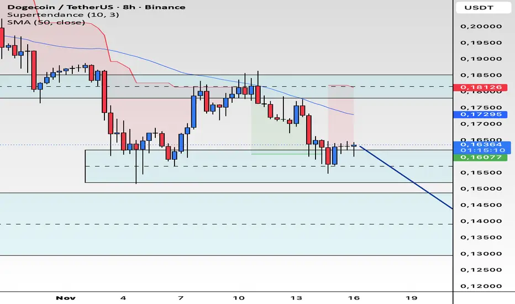This screenshot has width=515, height=304.
Task: Click the 0,20000 price axis value
Action: pyautogui.click(x=481, y=27)
